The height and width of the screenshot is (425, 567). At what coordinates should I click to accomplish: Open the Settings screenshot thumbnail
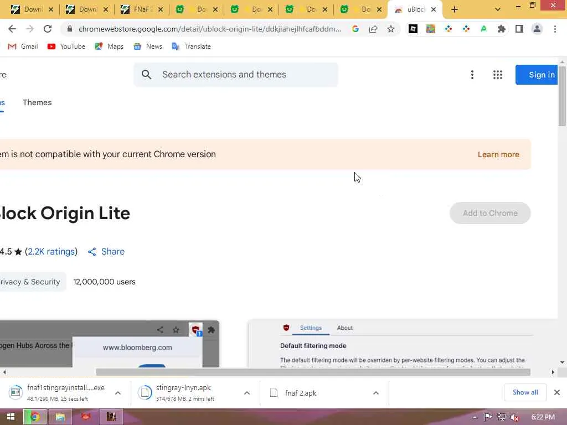coord(403,344)
